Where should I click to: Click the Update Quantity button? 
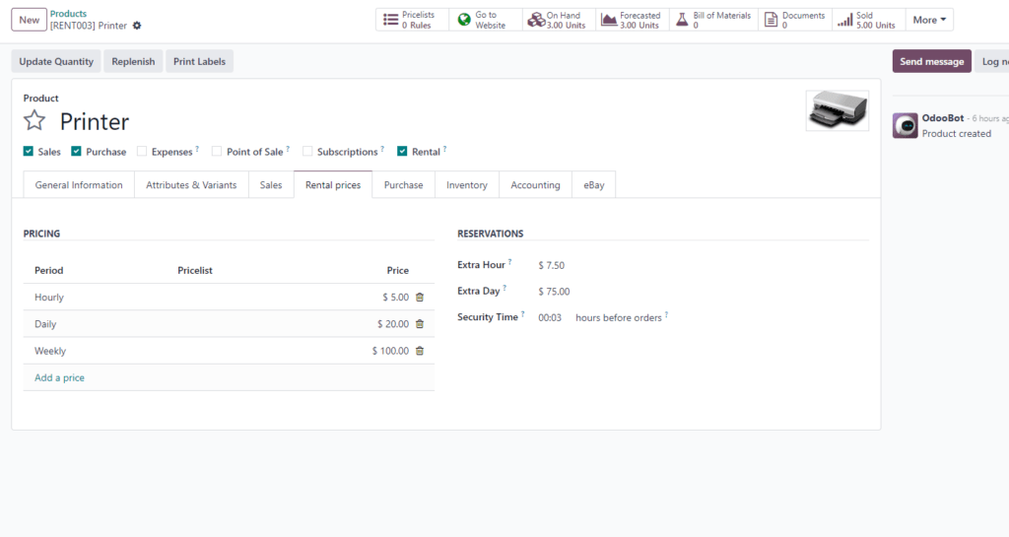click(56, 61)
